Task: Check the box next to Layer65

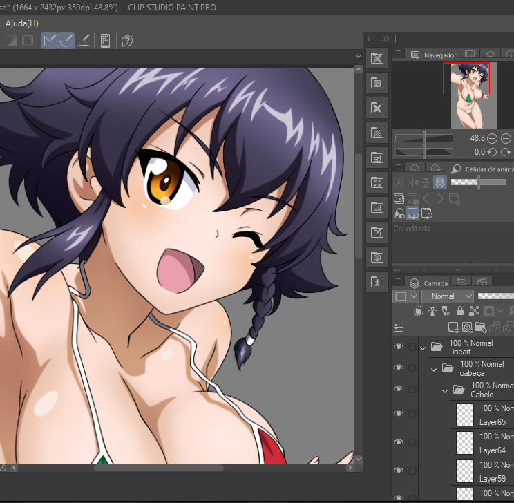Action: click(412, 414)
